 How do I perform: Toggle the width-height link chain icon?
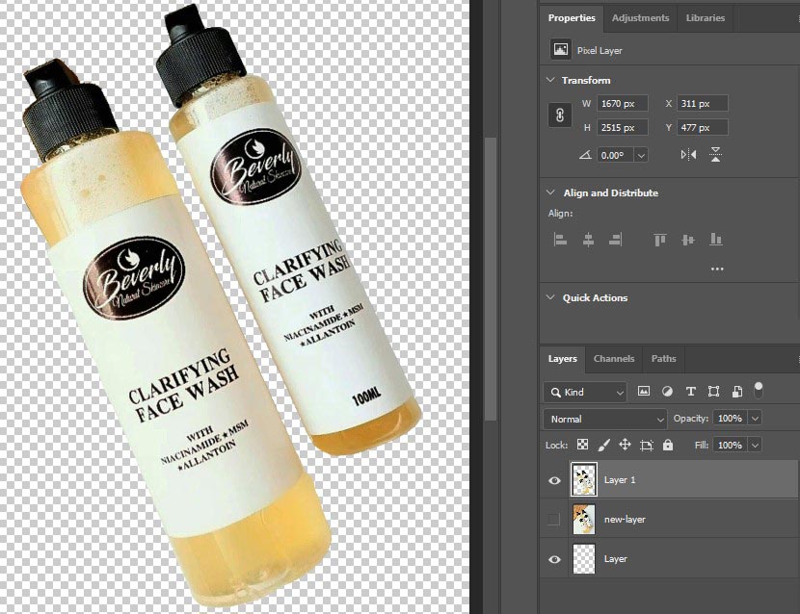coord(560,115)
